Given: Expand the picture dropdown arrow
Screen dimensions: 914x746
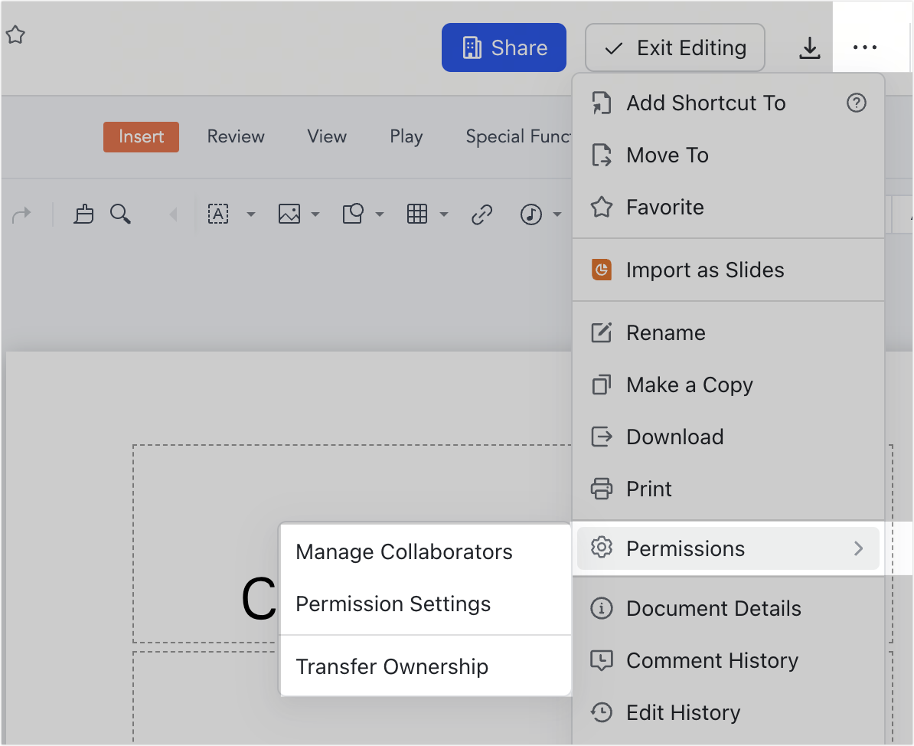Looking at the screenshot, I should (315, 214).
